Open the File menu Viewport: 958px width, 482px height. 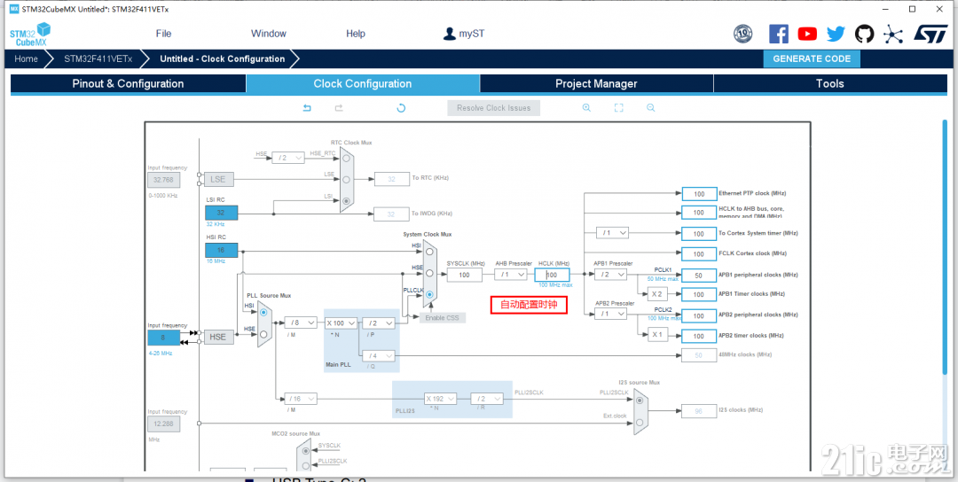point(164,34)
